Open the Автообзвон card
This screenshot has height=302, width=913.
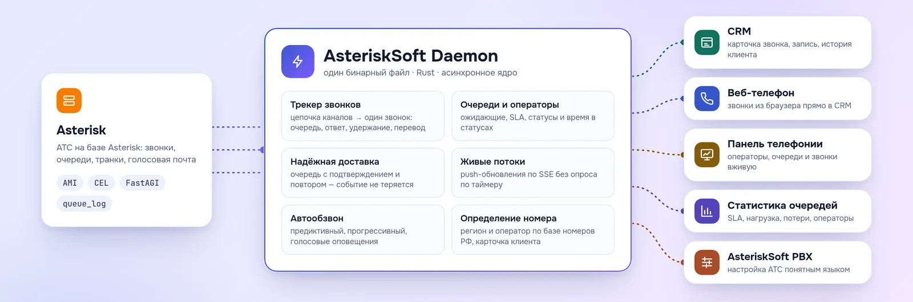pyautogui.click(x=363, y=230)
